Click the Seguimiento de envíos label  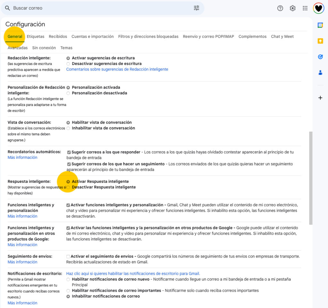click(30, 256)
